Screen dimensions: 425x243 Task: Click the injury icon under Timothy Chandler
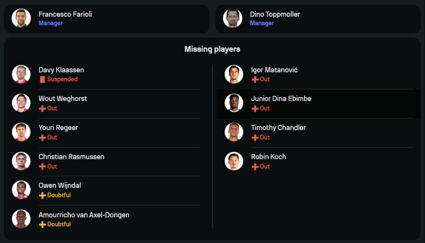[255, 138]
